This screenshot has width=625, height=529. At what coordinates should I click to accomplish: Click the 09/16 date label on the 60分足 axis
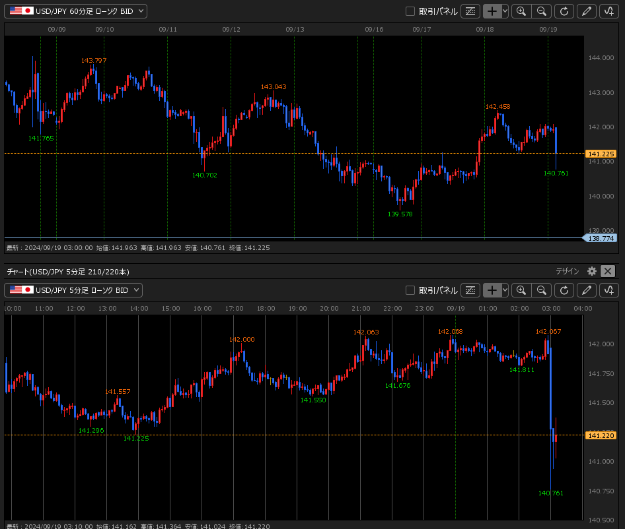[374, 30]
